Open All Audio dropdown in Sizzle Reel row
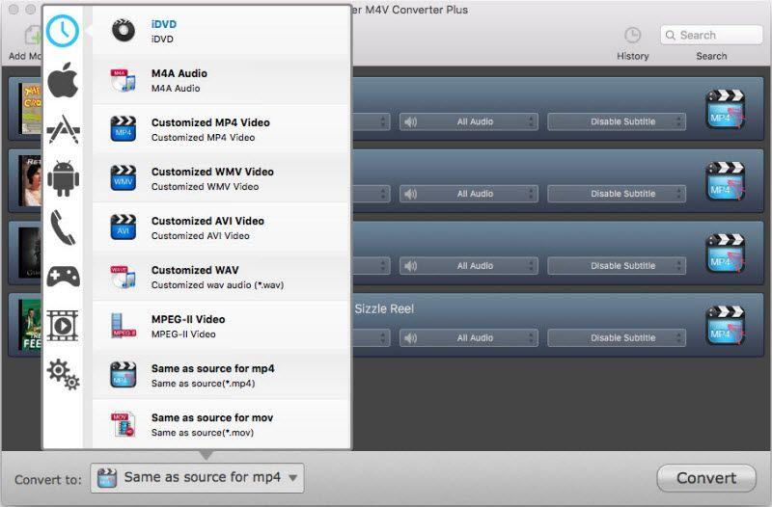 469,337
